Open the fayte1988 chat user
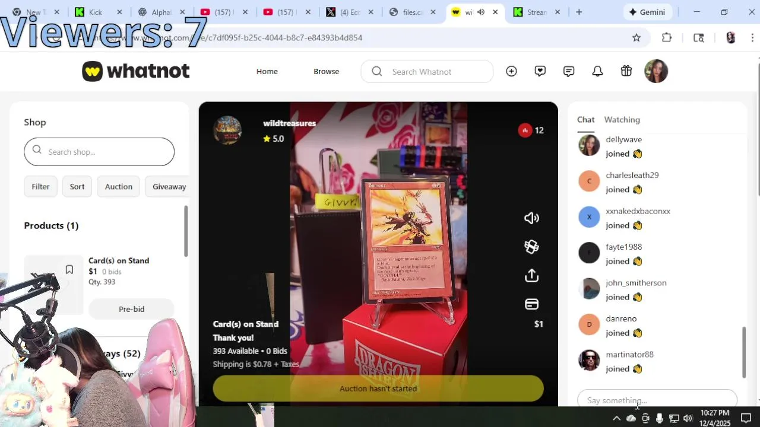 (x=623, y=247)
